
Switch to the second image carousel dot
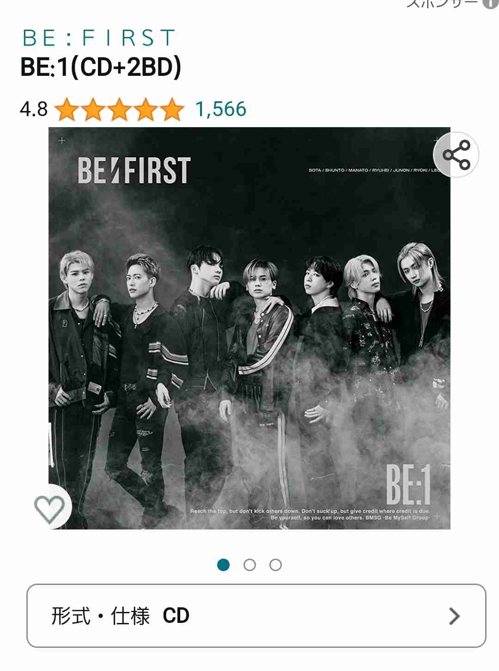coord(249,565)
